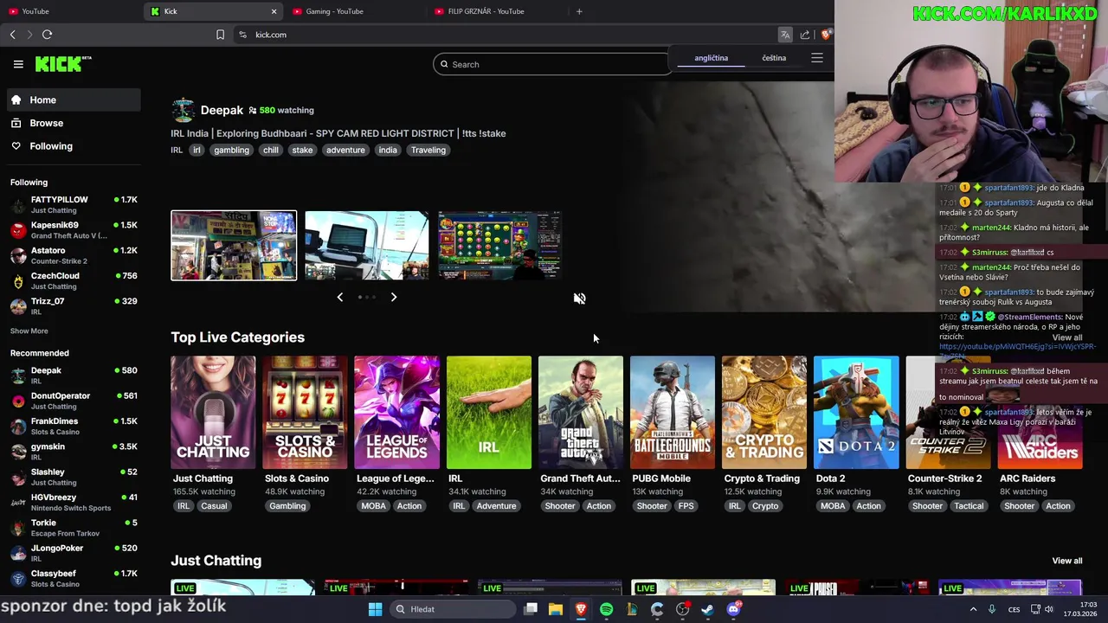Open Kapesnik69 channel in sidebar
This screenshot has height=623, width=1108.
[x=73, y=230]
